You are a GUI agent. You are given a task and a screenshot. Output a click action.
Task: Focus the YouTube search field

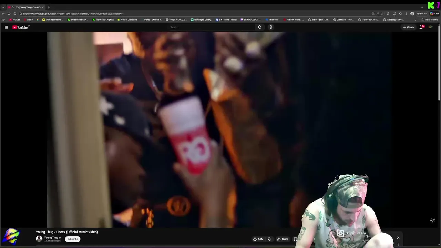click(x=212, y=27)
